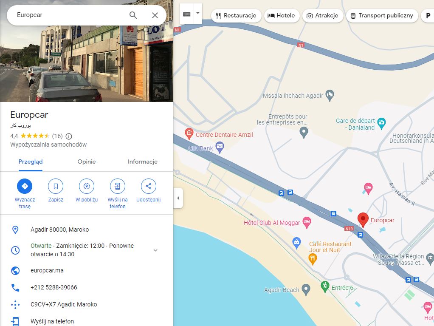Click pink hotel marker above Av. Hassan II label
The height and width of the screenshot is (326, 434).
click(x=368, y=189)
